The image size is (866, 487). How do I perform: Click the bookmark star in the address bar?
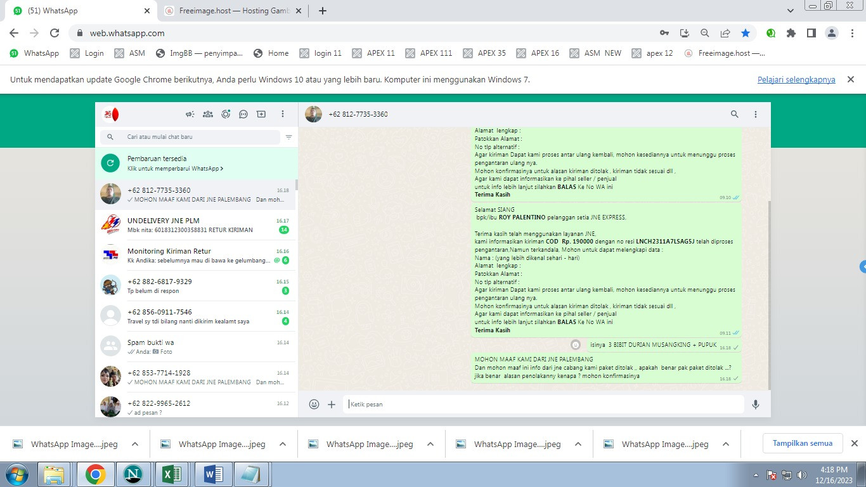tap(746, 33)
